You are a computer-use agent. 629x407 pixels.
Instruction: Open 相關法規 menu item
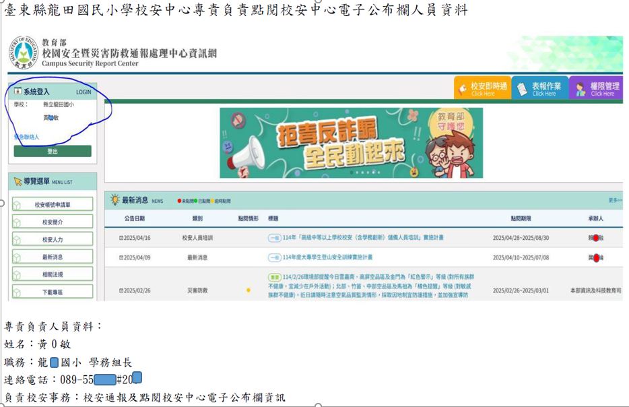pos(53,274)
